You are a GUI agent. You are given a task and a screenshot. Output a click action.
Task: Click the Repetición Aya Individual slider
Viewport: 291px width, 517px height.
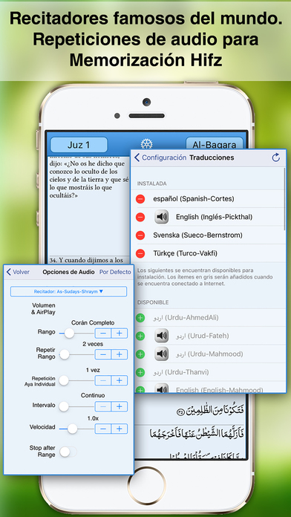tap(76, 380)
